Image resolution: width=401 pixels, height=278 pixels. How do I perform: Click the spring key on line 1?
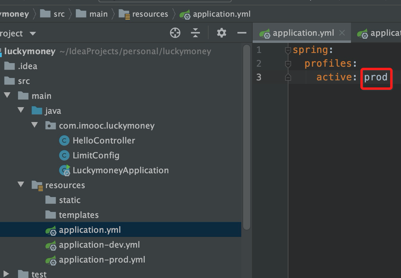[x=310, y=50]
